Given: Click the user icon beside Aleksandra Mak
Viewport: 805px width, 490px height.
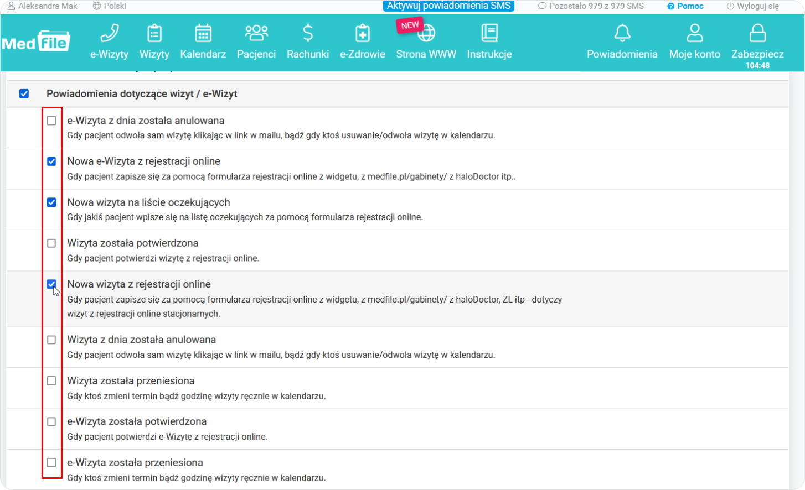Looking at the screenshot, I should tap(11, 6).
